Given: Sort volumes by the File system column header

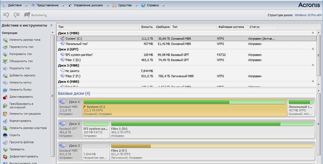Looking at the screenshot, I should coord(231,27).
